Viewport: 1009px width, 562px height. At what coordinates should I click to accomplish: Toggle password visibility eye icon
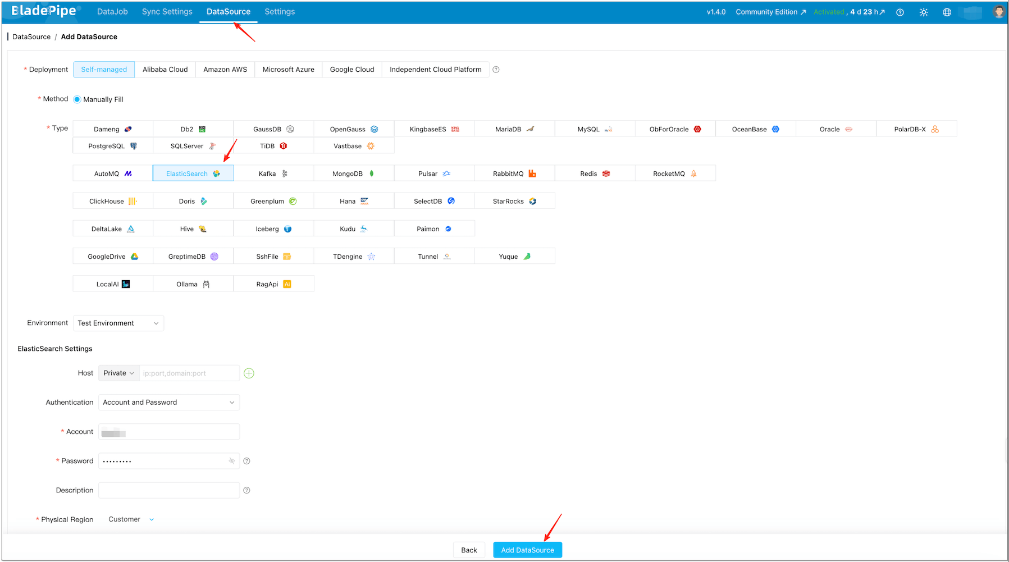click(231, 460)
